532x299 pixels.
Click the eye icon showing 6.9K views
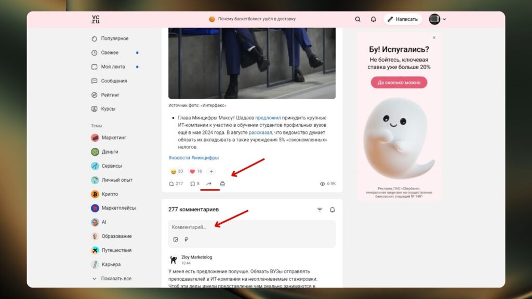[322, 183]
